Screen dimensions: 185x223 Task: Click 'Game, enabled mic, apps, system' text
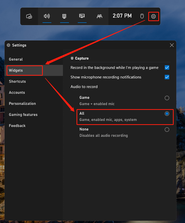pos(108,120)
